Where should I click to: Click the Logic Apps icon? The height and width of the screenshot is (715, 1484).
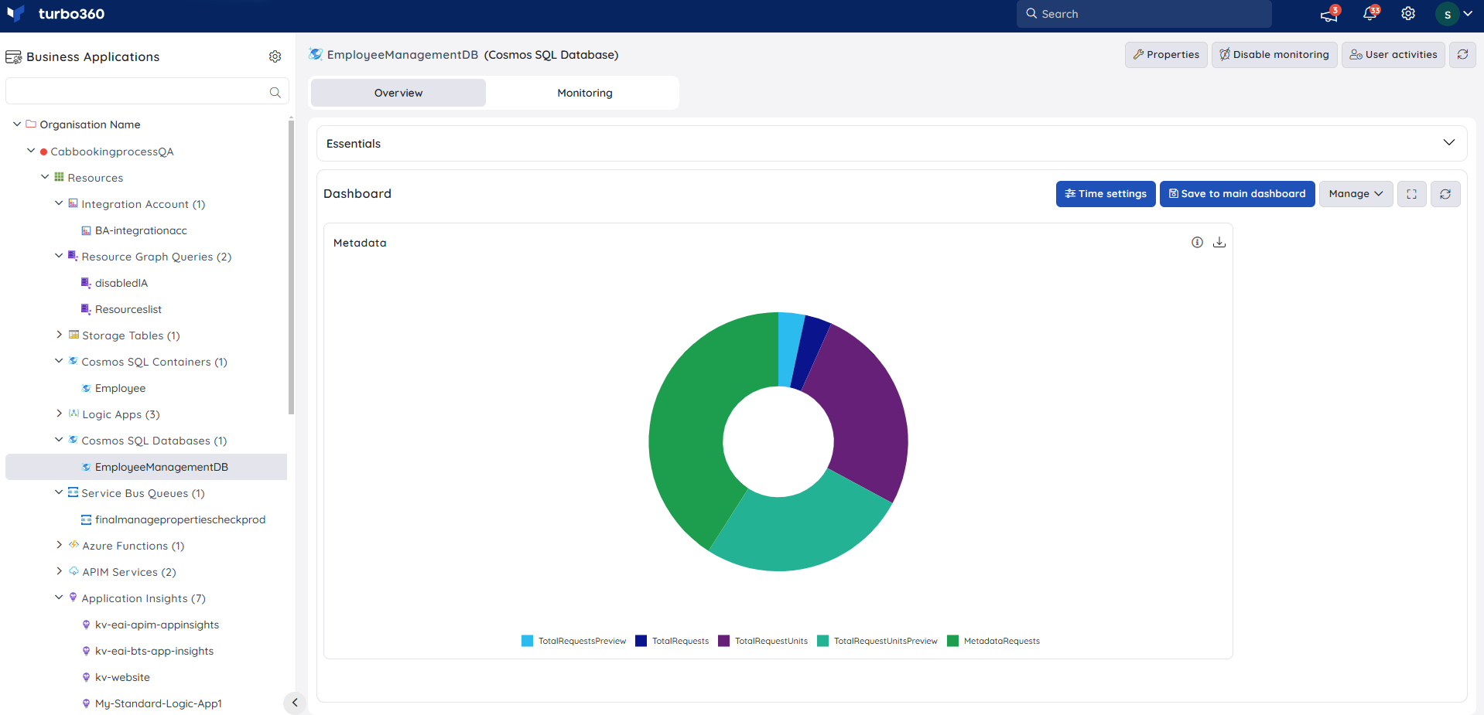[x=74, y=414]
